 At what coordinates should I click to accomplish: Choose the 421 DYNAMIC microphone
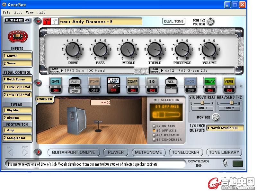pyautogui.click(x=155, y=135)
